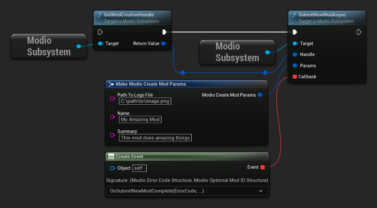Image resolution: width=377 pixels, height=208 pixels.
Task: Click SubmitNewModAsync input execution pin
Action: tap(295, 32)
